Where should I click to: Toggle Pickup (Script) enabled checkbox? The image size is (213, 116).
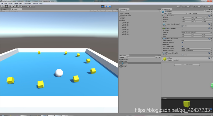pos(166,53)
